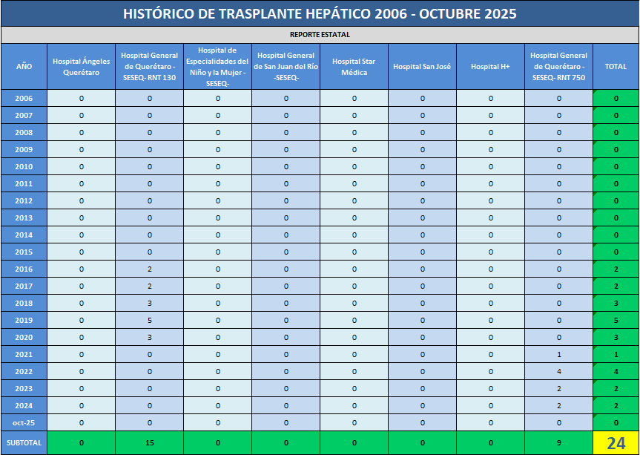This screenshot has width=640, height=455.
Task: Select the REPORTE ESTATAL header bar
Action: (x=320, y=34)
